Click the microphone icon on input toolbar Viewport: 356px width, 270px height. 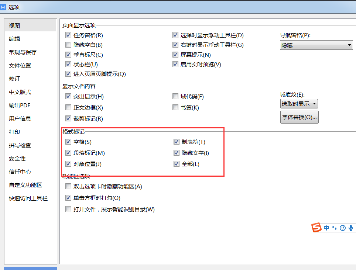tap(351, 228)
